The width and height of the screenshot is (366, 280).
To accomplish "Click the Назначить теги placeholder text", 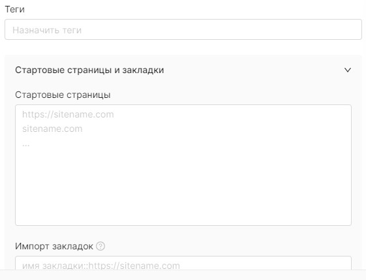I will (x=47, y=30).
